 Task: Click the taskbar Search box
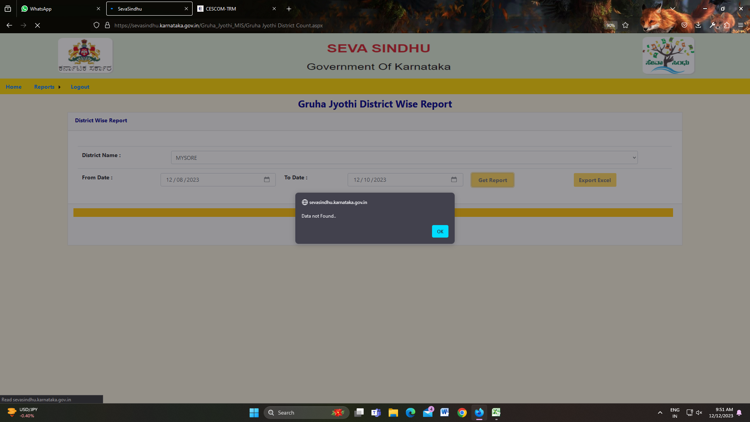(307, 413)
